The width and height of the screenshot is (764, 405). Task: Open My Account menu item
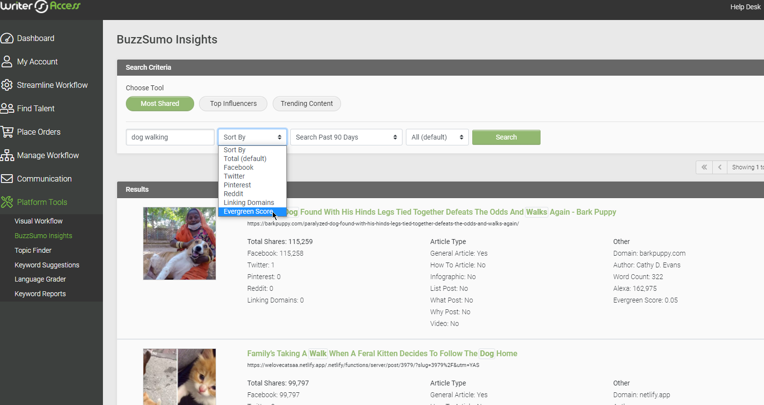(37, 61)
